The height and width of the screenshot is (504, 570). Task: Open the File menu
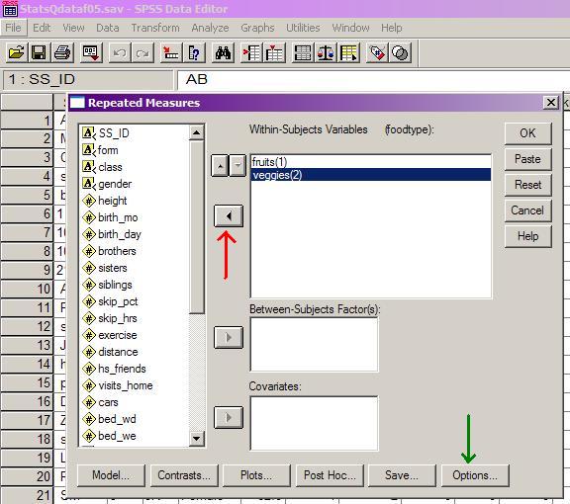(13, 28)
